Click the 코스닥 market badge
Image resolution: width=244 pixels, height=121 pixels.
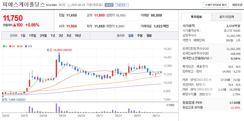tap(62, 5)
